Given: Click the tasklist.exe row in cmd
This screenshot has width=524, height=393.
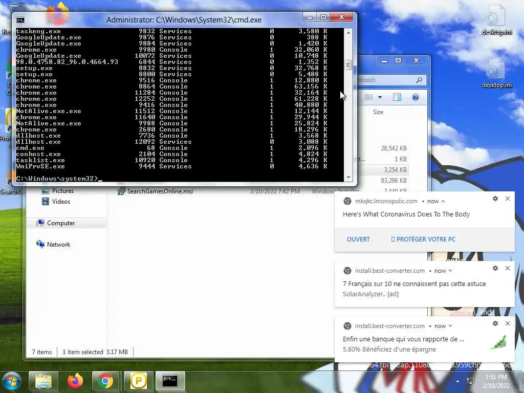Looking at the screenshot, I should click(171, 160).
